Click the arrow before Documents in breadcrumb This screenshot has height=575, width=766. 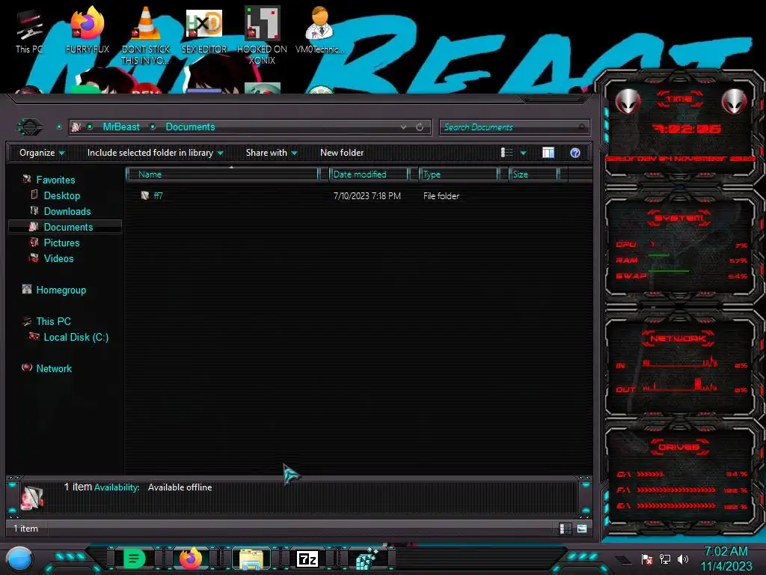tap(153, 127)
